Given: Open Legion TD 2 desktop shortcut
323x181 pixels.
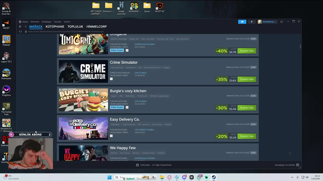Looking at the screenshot, I should 6,57.
